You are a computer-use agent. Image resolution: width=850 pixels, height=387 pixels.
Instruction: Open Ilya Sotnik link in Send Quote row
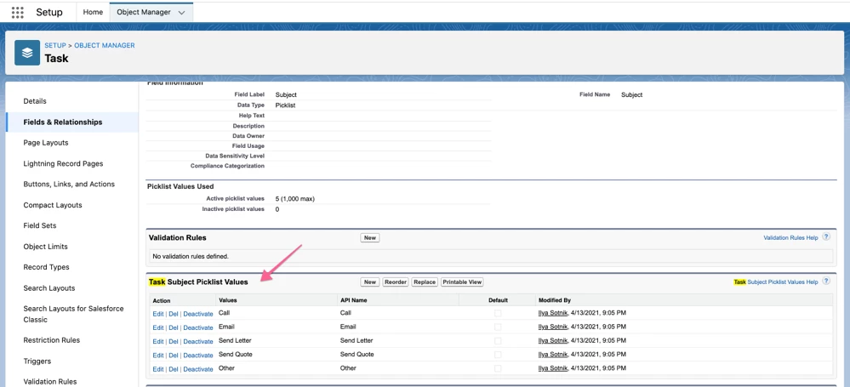(553, 354)
